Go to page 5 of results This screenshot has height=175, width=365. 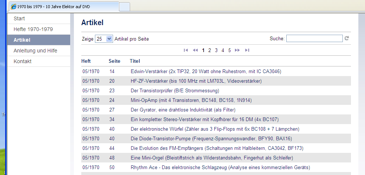coord(229,50)
